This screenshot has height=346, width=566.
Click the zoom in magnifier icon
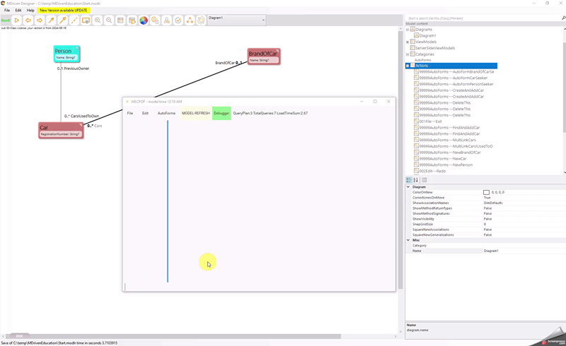(x=98, y=20)
